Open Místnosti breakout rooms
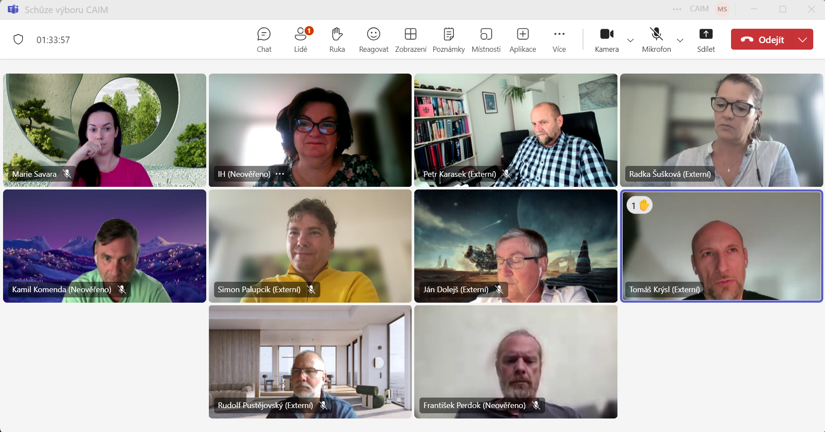The width and height of the screenshot is (825, 432). point(486,40)
